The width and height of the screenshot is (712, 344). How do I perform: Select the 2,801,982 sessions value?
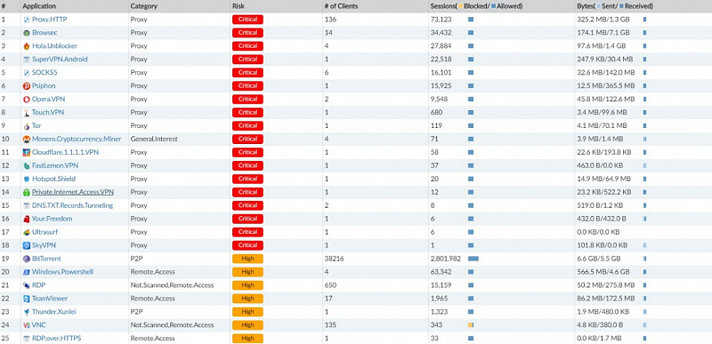pyautogui.click(x=446, y=259)
